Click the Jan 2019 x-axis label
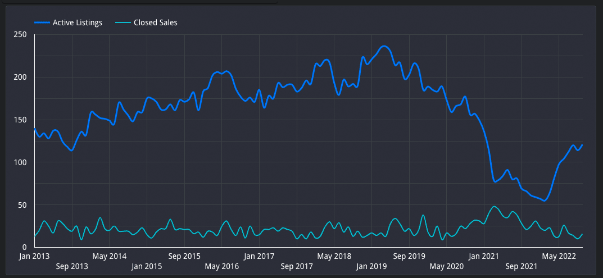 click(x=371, y=266)
